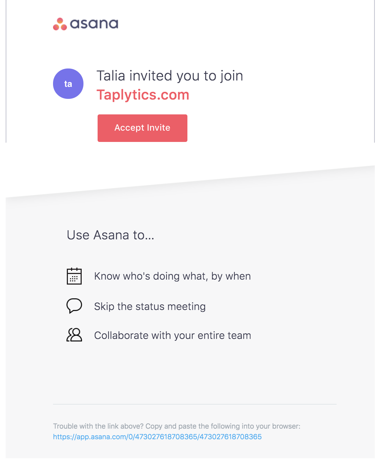The image size is (384, 471).
Task: Click the left vertical border of email card
Action: click(6, 71)
